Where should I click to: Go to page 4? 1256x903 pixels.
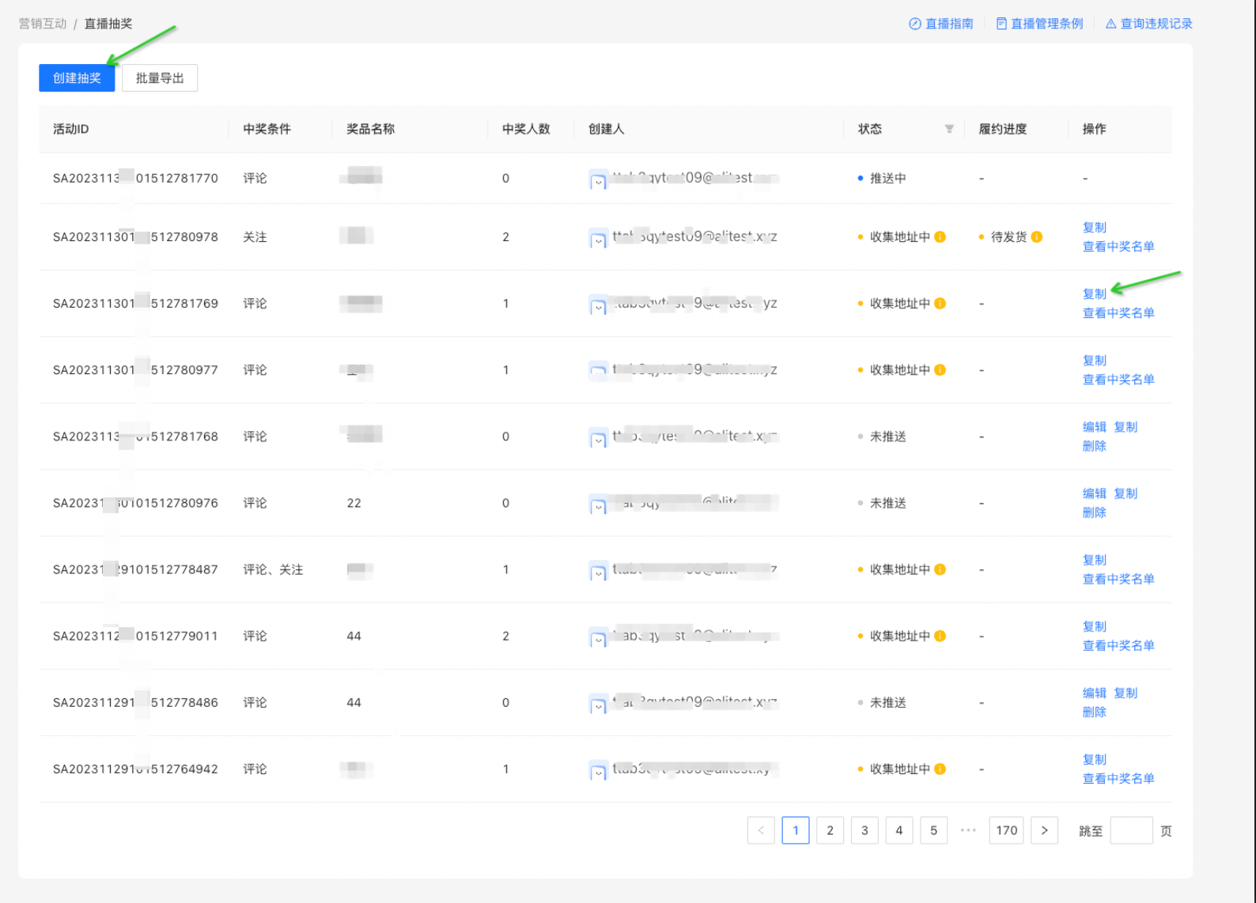[899, 830]
